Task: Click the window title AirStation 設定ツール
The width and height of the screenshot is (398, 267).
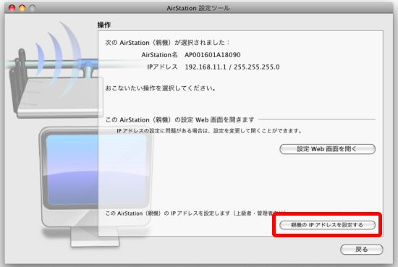Action: click(x=198, y=8)
